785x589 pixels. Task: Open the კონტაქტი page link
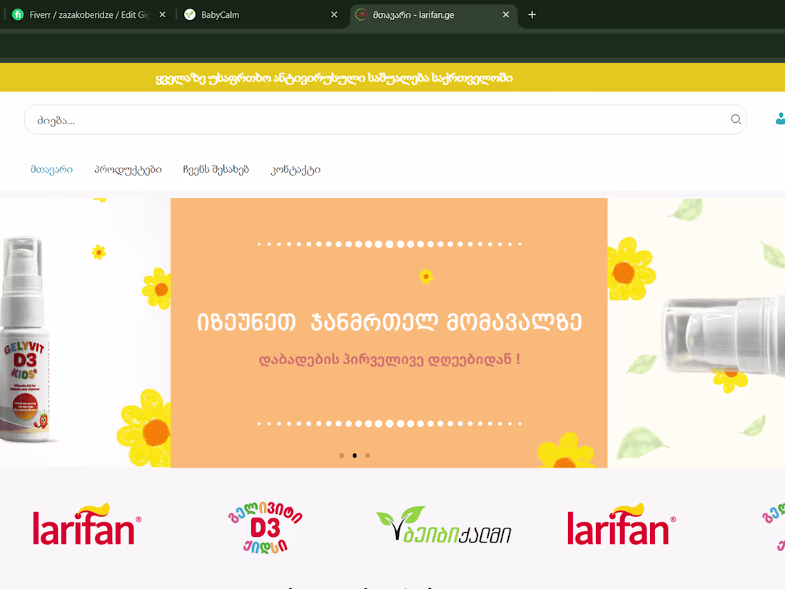click(295, 170)
